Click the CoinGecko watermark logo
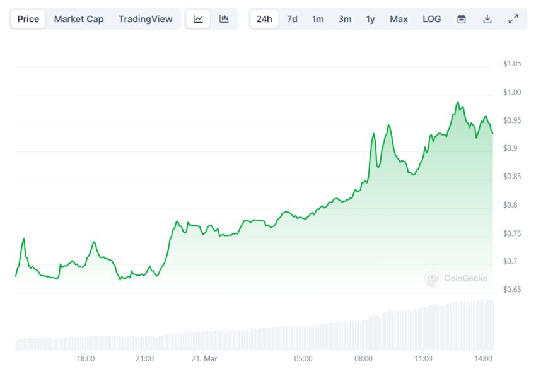The height and width of the screenshot is (376, 536). pos(456,278)
